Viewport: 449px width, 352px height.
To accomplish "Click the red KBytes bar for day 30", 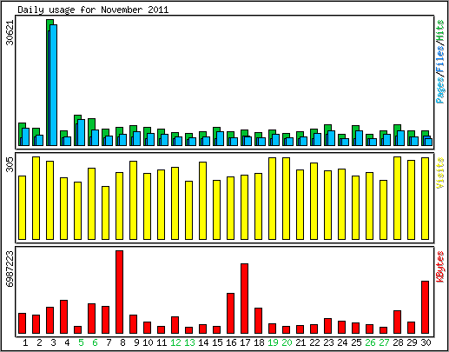I will 425,307.
